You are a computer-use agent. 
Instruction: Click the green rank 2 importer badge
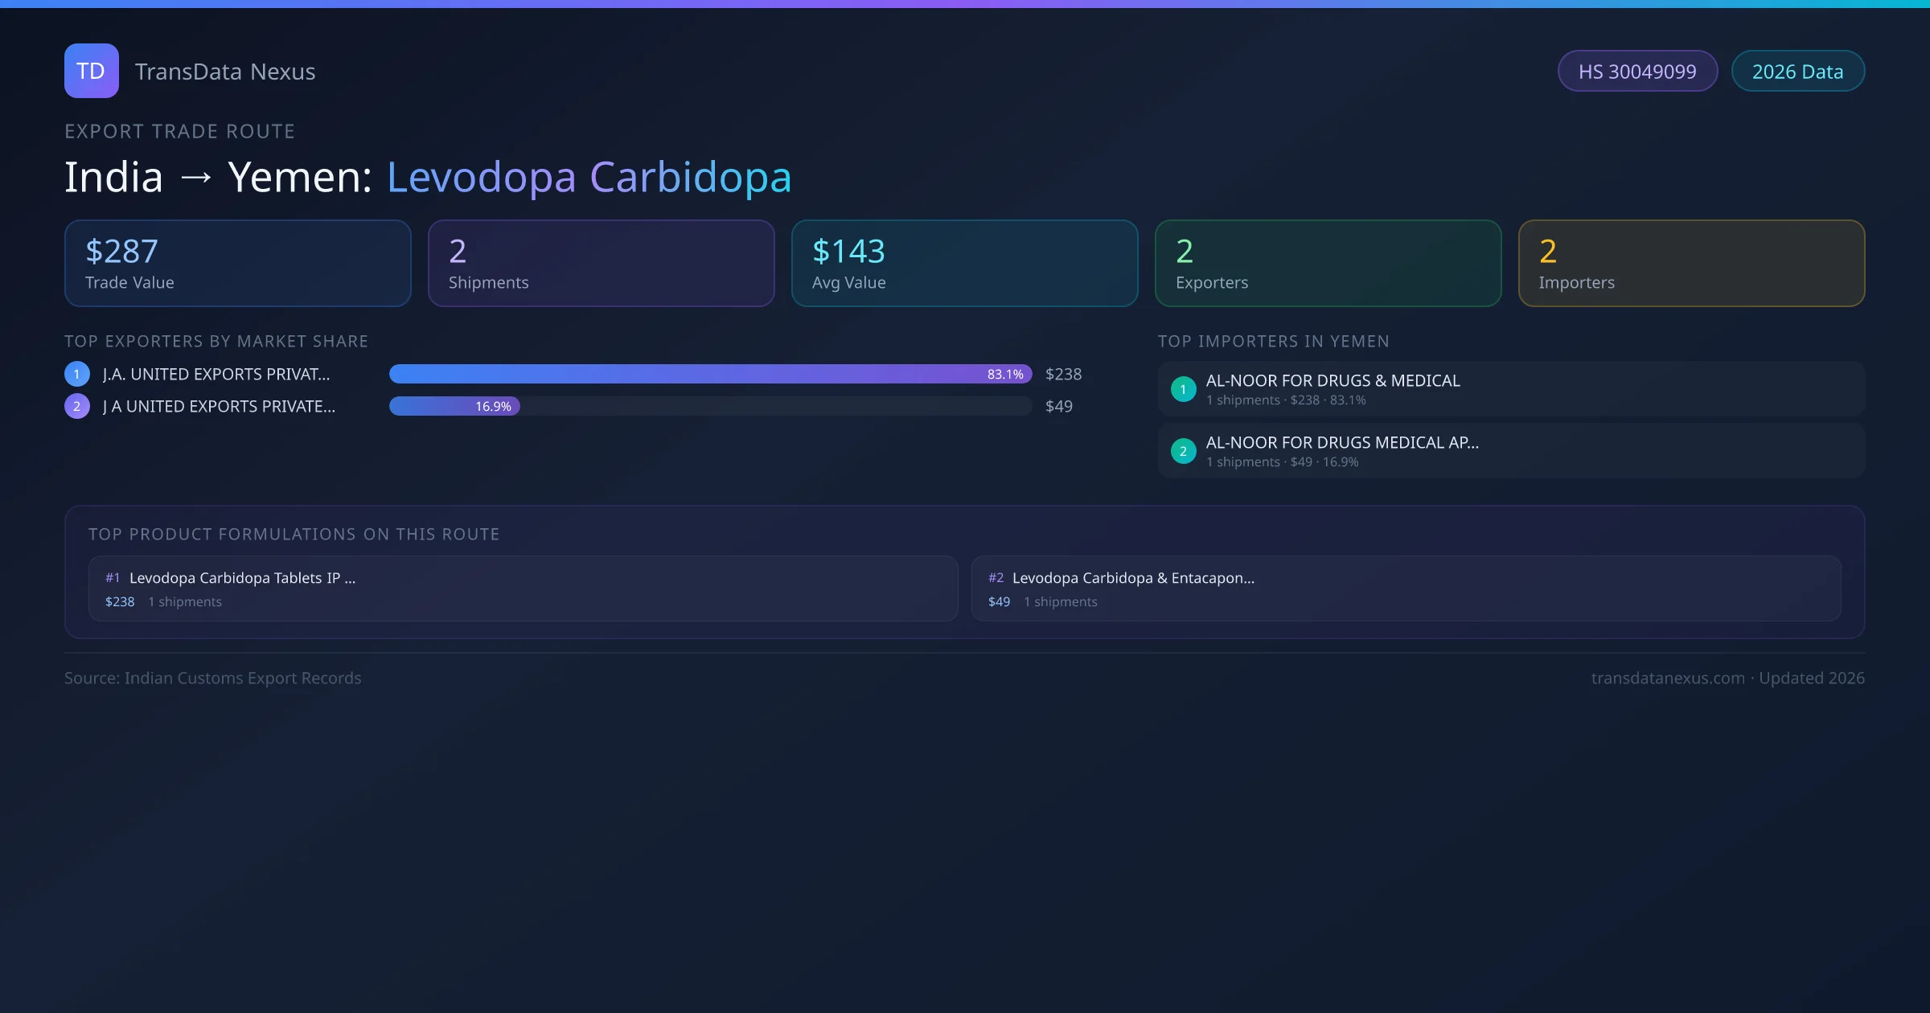click(x=1183, y=451)
